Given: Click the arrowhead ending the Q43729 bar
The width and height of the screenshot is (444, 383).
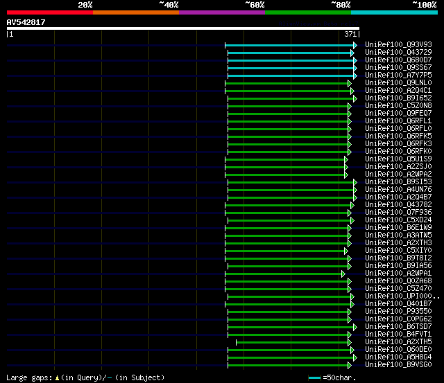Looking at the screenshot, I should point(352,53).
